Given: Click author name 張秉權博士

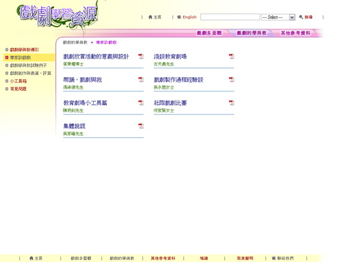Looking at the screenshot, I should tap(73, 64).
